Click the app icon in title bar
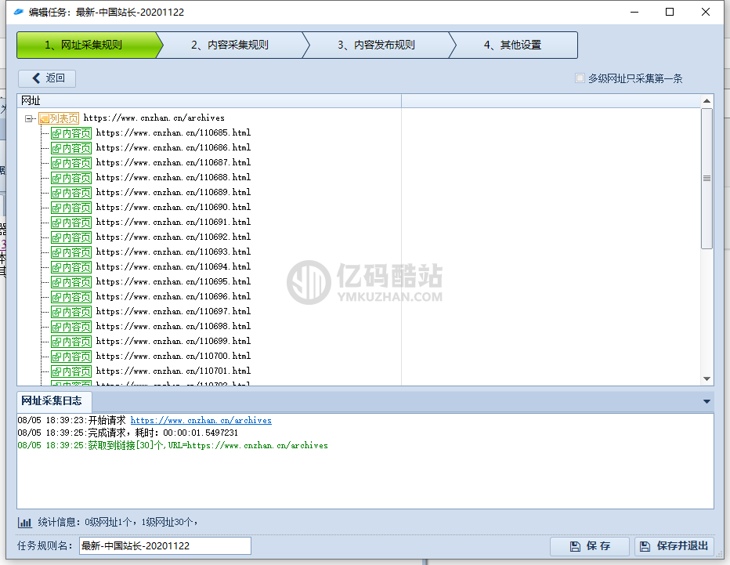The height and width of the screenshot is (565, 730). (19, 12)
